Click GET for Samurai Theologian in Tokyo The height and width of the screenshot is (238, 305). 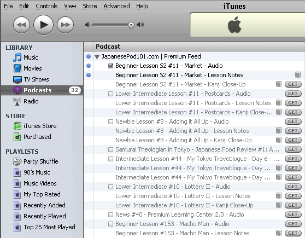[293, 149]
